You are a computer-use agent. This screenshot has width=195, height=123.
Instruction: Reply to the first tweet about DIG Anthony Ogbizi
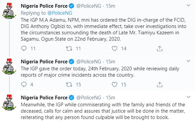pos(24,48)
